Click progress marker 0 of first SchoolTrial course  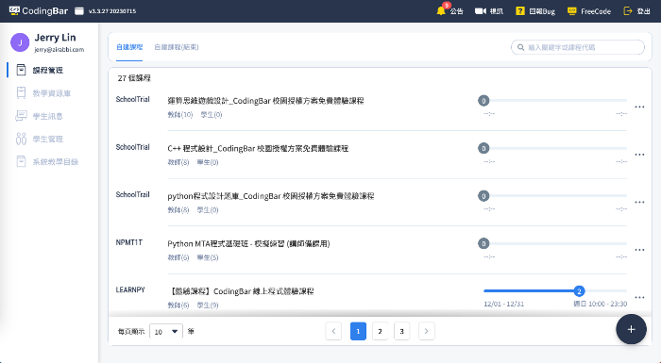(483, 101)
